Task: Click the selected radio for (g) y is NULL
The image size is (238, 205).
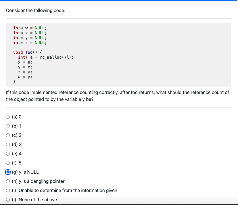Action: point(8,172)
